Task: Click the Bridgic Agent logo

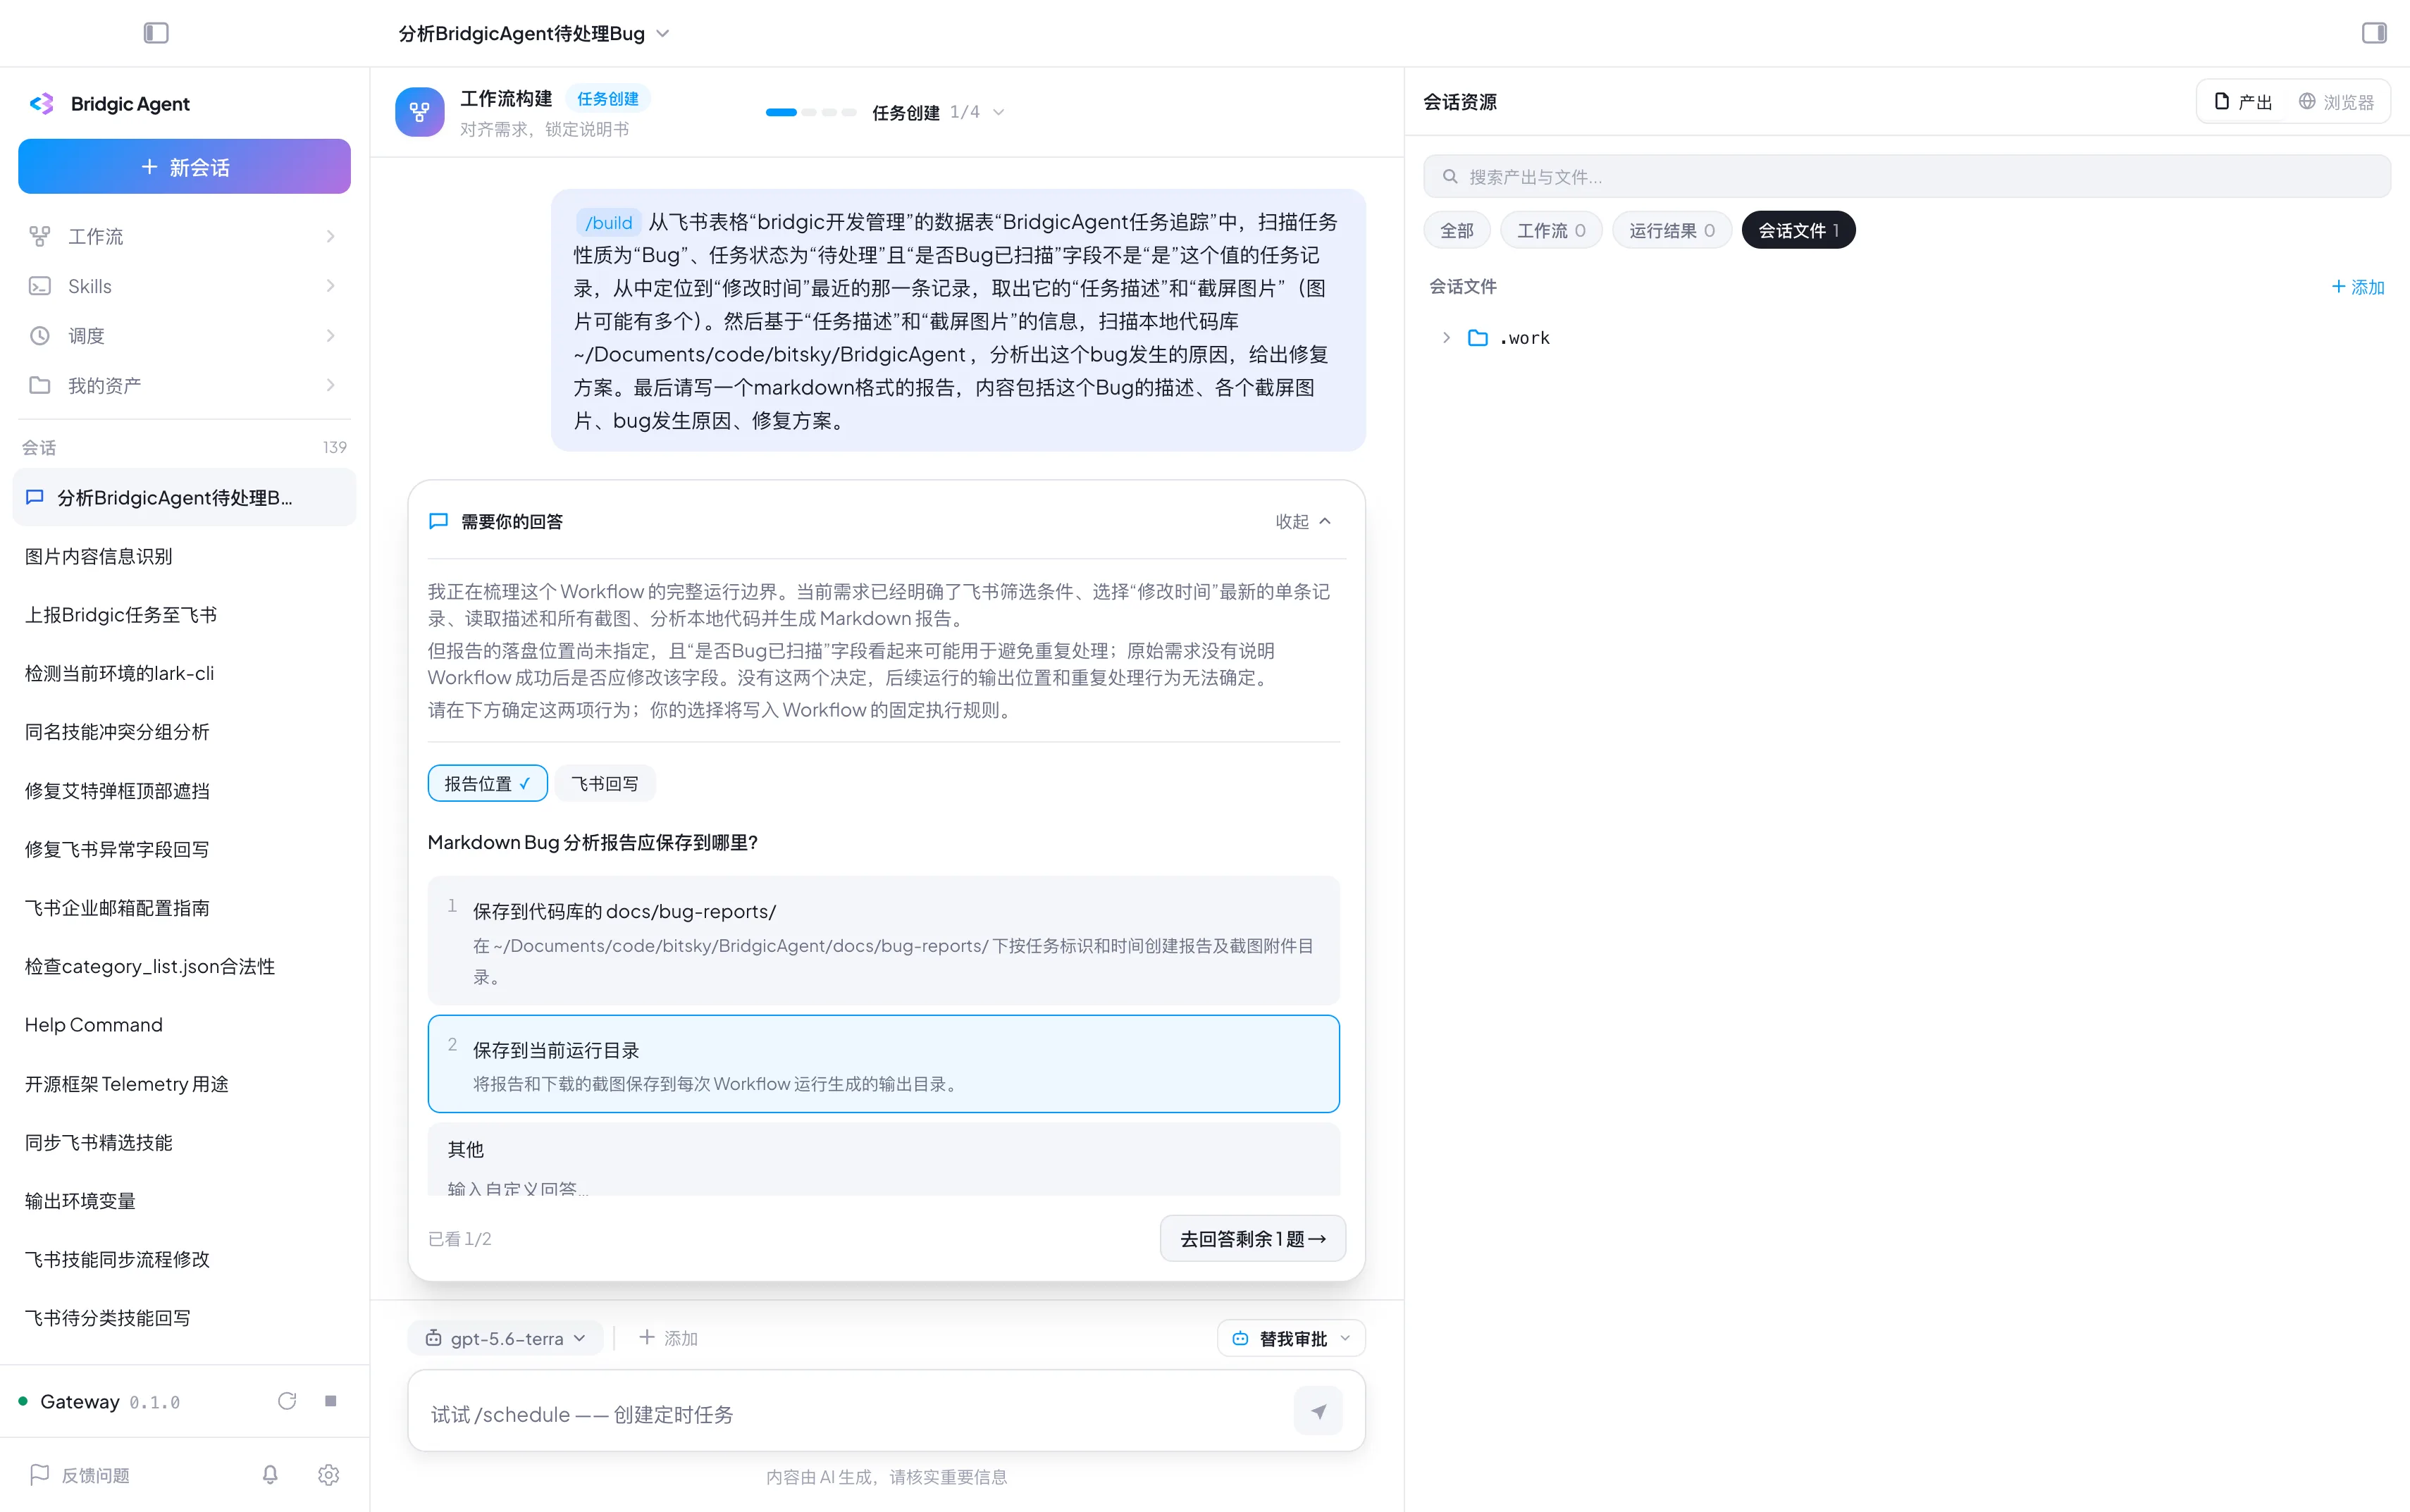Action: point(42,104)
